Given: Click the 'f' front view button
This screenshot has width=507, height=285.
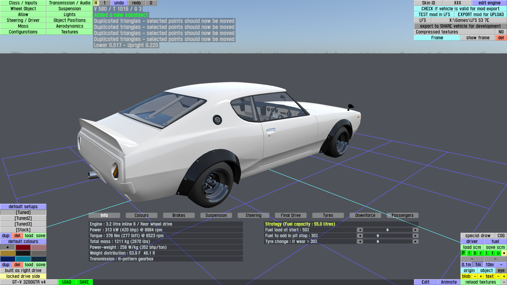Looking at the screenshot, I should click(x=469, y=253).
